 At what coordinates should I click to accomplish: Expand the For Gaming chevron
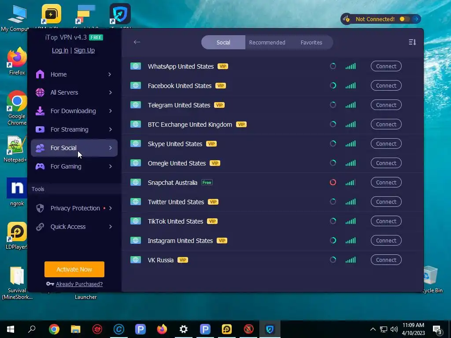point(111,166)
